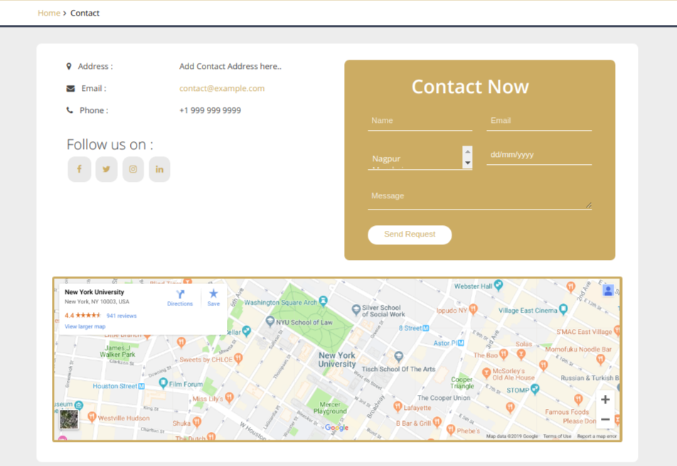
Task: Click the Facebook social icon
Action: point(80,169)
